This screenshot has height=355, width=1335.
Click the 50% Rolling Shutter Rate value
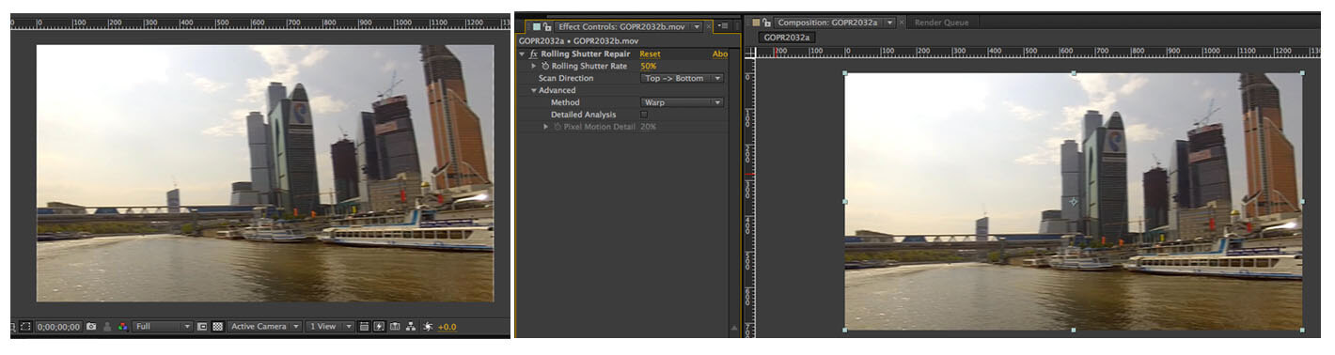coord(648,66)
